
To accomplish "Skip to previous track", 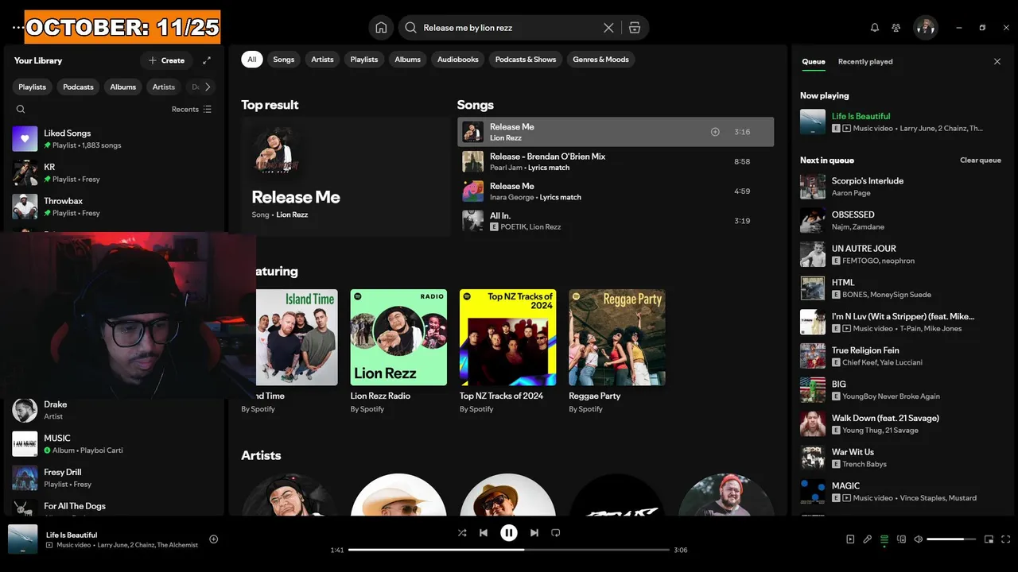I will (x=484, y=533).
